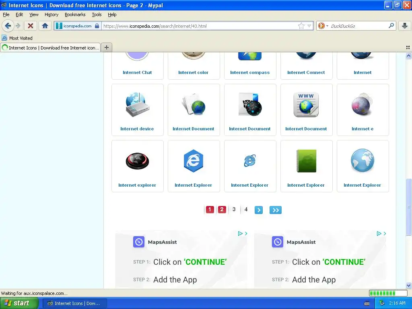Click the Internet e text link
The height and width of the screenshot is (309, 412).
tap(363, 129)
